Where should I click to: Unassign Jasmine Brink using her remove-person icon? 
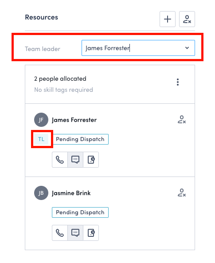tap(182, 193)
